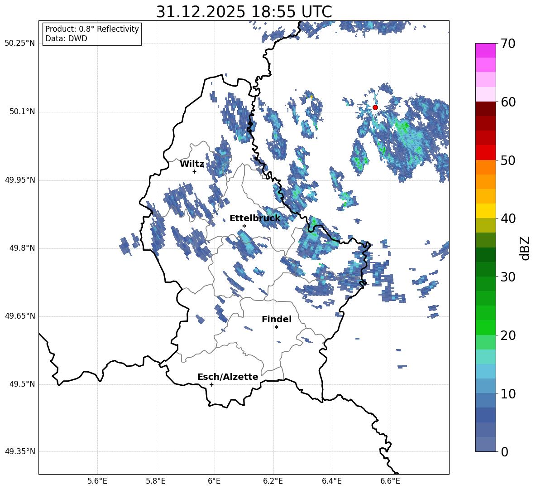Click the colorbar tick value 30
This screenshot has width=536, height=490.
508,277
